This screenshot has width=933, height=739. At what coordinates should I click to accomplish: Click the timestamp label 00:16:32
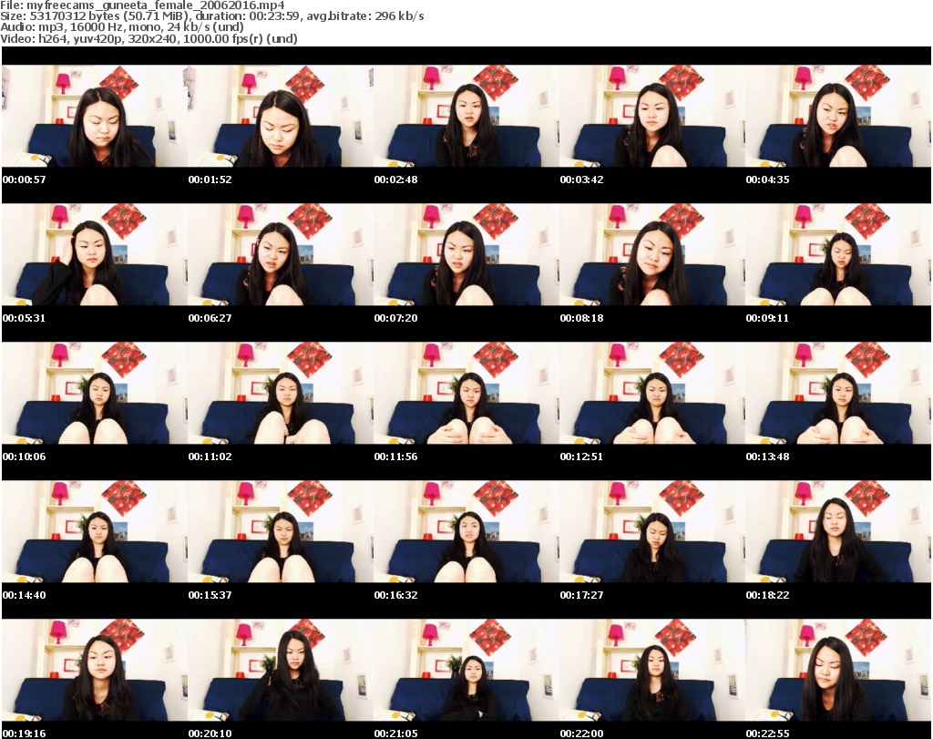point(395,595)
